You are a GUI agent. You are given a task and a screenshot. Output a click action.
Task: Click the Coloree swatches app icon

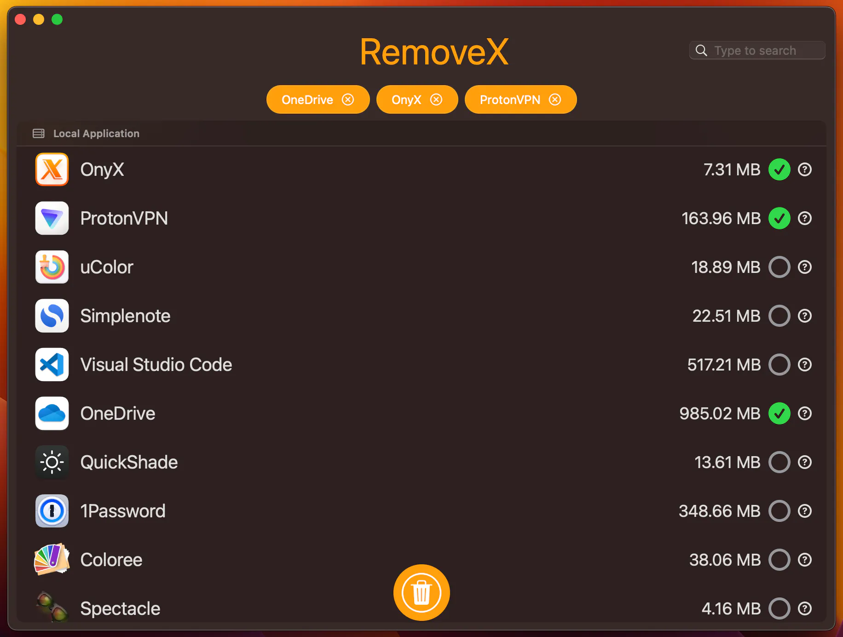pos(52,560)
